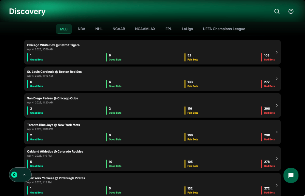
Task: Expand the Toronto Blue Jays game details
Action: (x=277, y=132)
